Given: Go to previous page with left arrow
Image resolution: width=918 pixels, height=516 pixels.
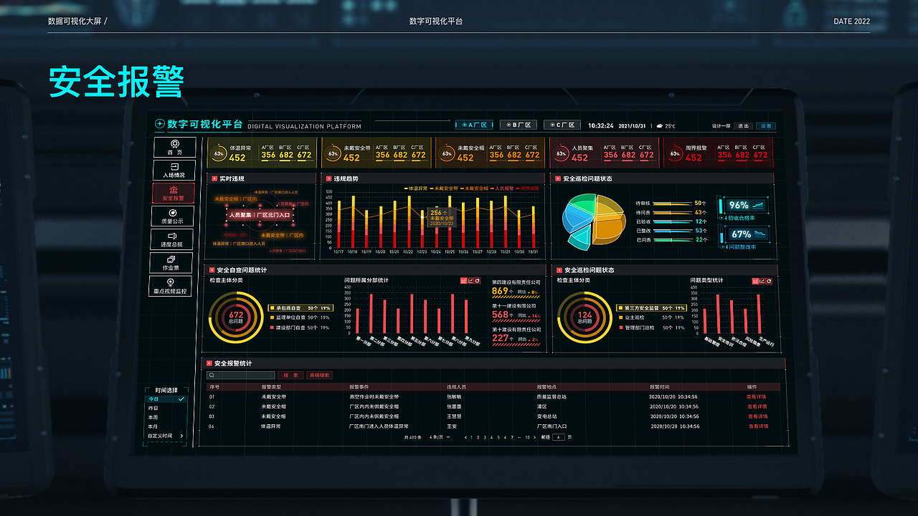Looking at the screenshot, I should pos(466,437).
